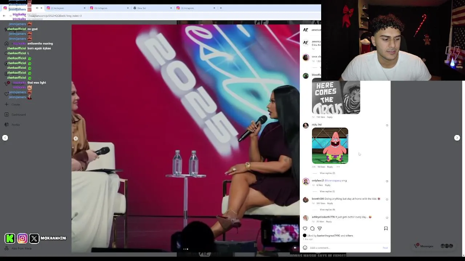Reply to brenth080's comment
Screen dimensions: 465x261
(330, 203)
